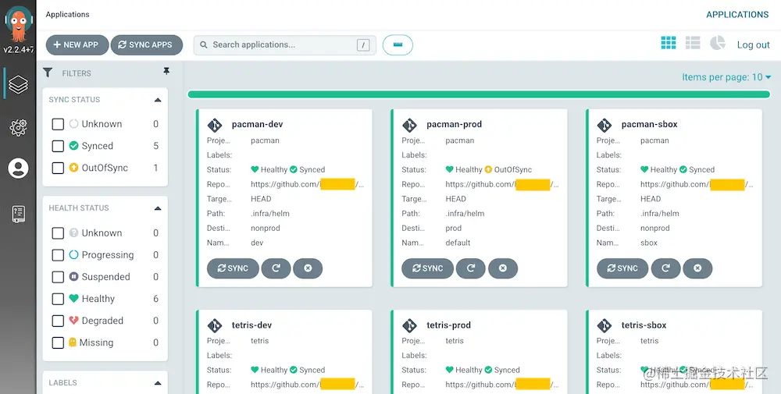The height and width of the screenshot is (394, 781).
Task: Click the OutOfSync status on pacman-prod
Action: pos(508,169)
